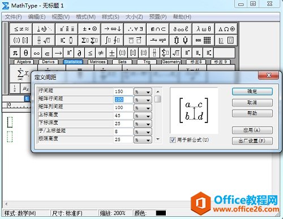Open the 编辑(E) menu
The height and width of the screenshot is (219, 283).
pos(37,17)
